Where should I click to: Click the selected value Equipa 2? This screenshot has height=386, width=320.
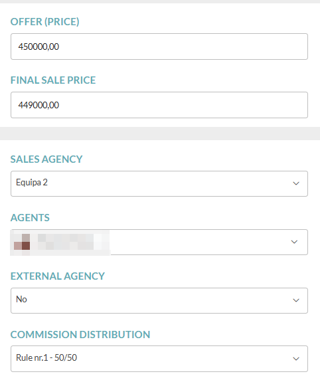32,183
